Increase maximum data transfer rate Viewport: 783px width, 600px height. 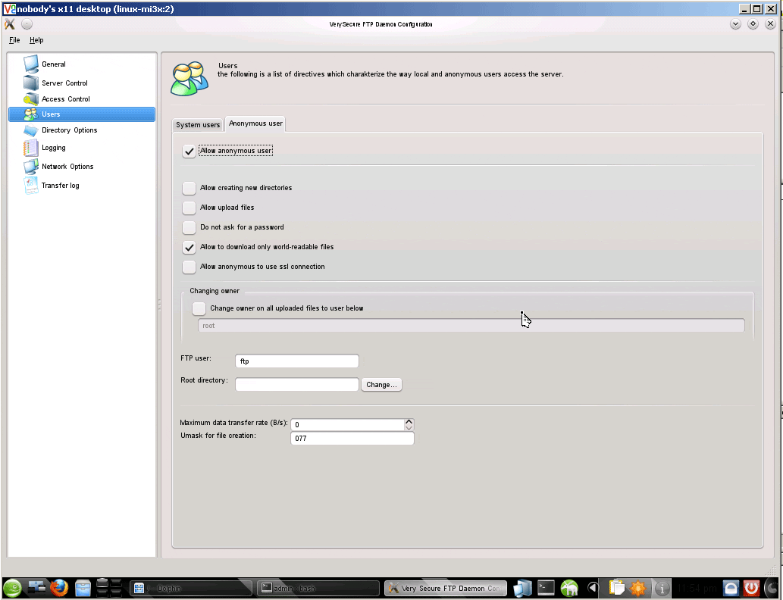coord(409,422)
